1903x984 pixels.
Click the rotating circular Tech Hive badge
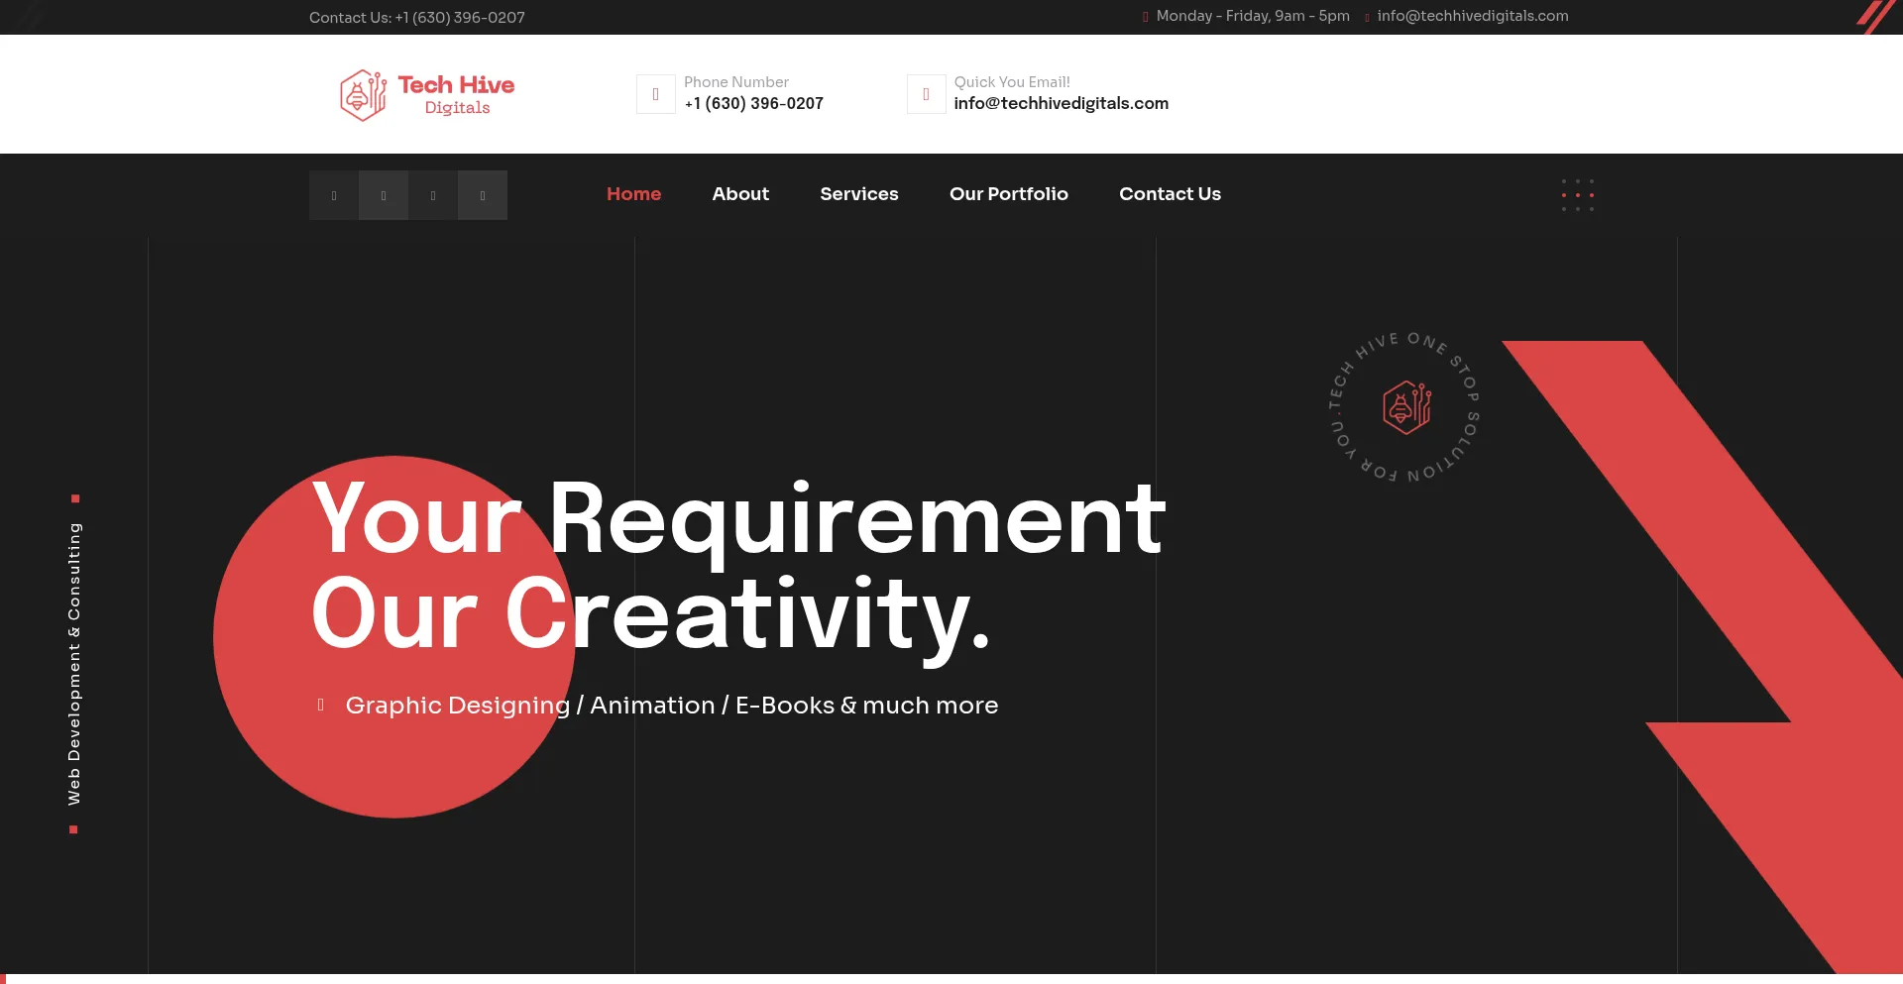(x=1405, y=407)
